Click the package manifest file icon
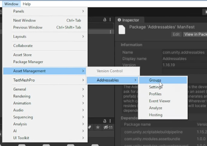The height and width of the screenshot is (146, 207). pyautogui.click(x=122, y=30)
